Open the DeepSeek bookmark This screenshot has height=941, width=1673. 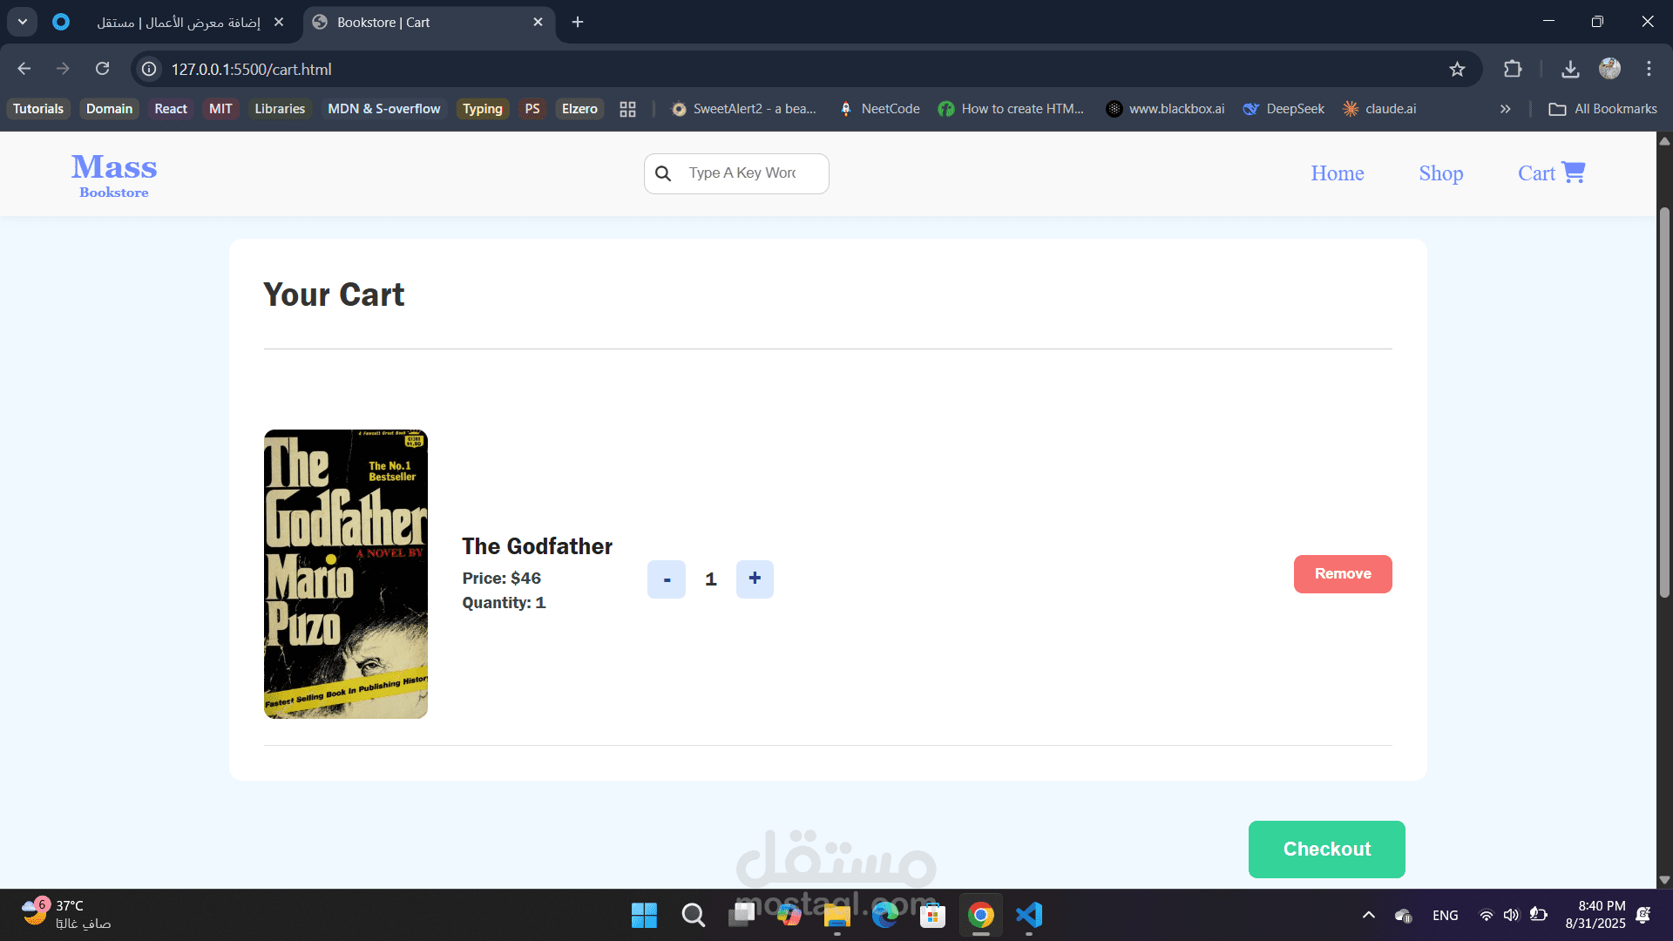(x=1284, y=109)
